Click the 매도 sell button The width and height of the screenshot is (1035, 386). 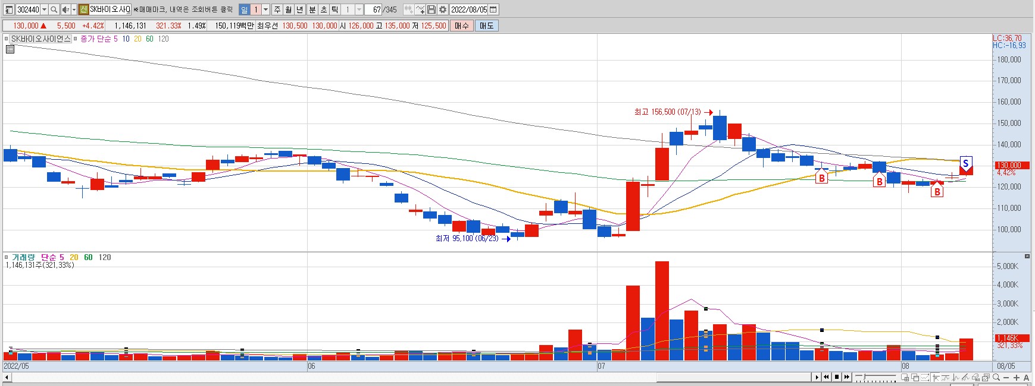(x=486, y=26)
